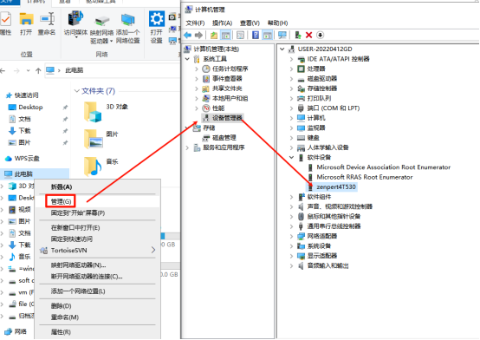Viewport: 480px width, 340px height.
Task: Click the Properties checkmark ribbon icon
Action: (5, 19)
